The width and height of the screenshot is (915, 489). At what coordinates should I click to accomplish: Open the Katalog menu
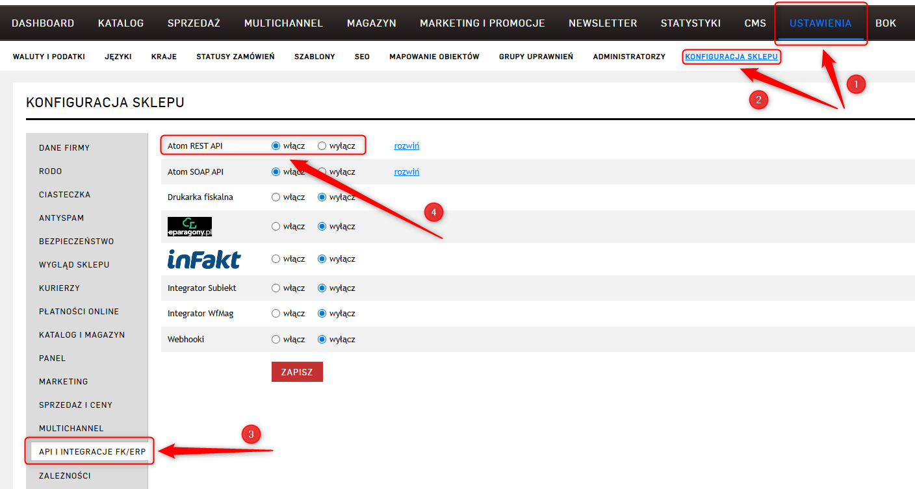[121, 23]
